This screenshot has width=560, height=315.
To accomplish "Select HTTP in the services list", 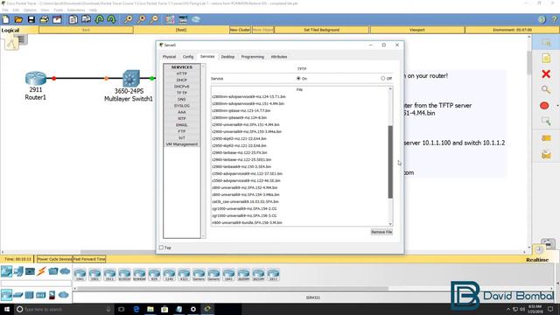I will [182, 73].
